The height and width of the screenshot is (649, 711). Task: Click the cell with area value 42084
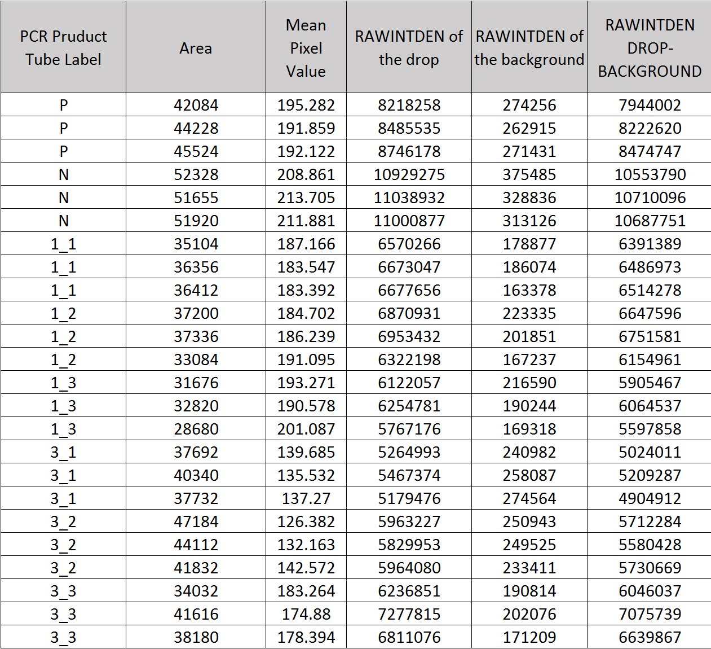[196, 105]
